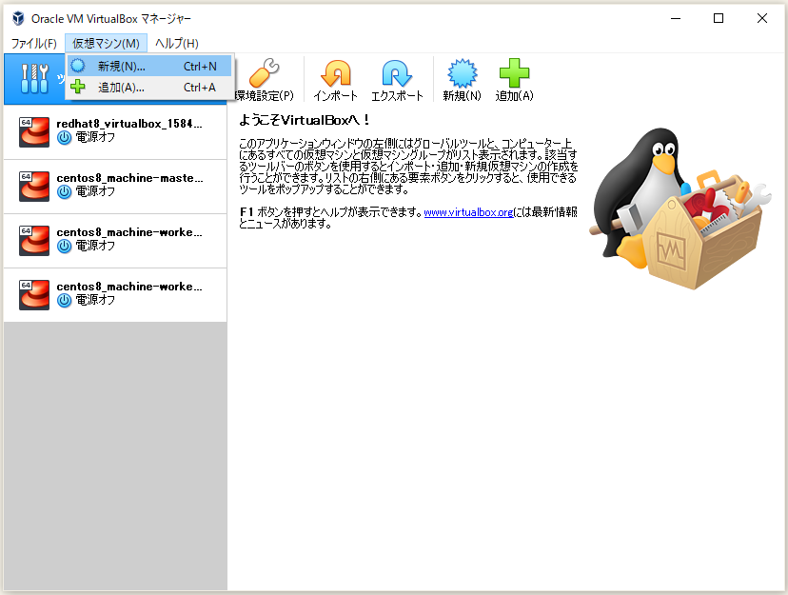The height and width of the screenshot is (595, 788).
Task: Close the 仮想マシン(M) menu
Action: point(106,43)
